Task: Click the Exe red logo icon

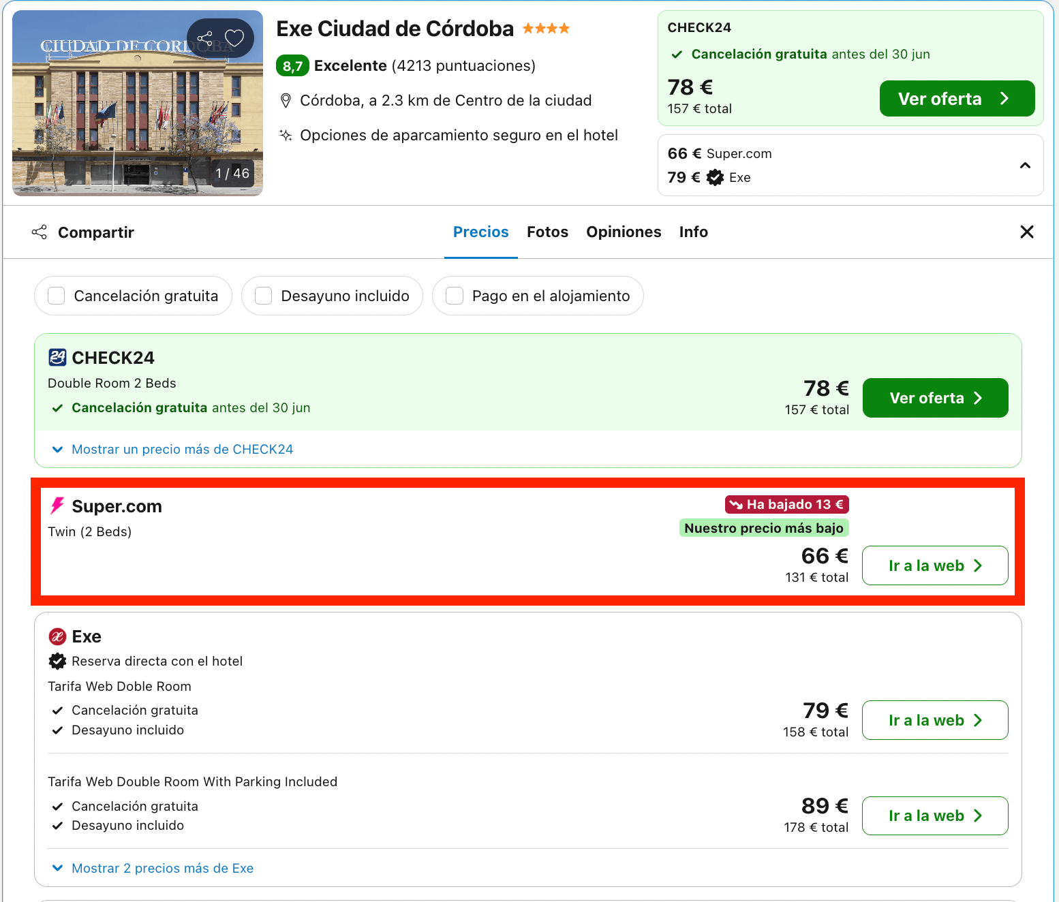Action: (57, 636)
